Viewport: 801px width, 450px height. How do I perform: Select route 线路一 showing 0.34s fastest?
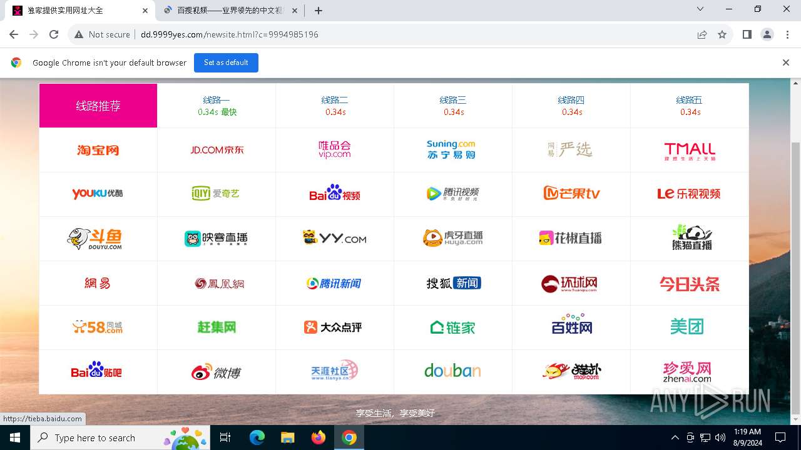pyautogui.click(x=217, y=106)
